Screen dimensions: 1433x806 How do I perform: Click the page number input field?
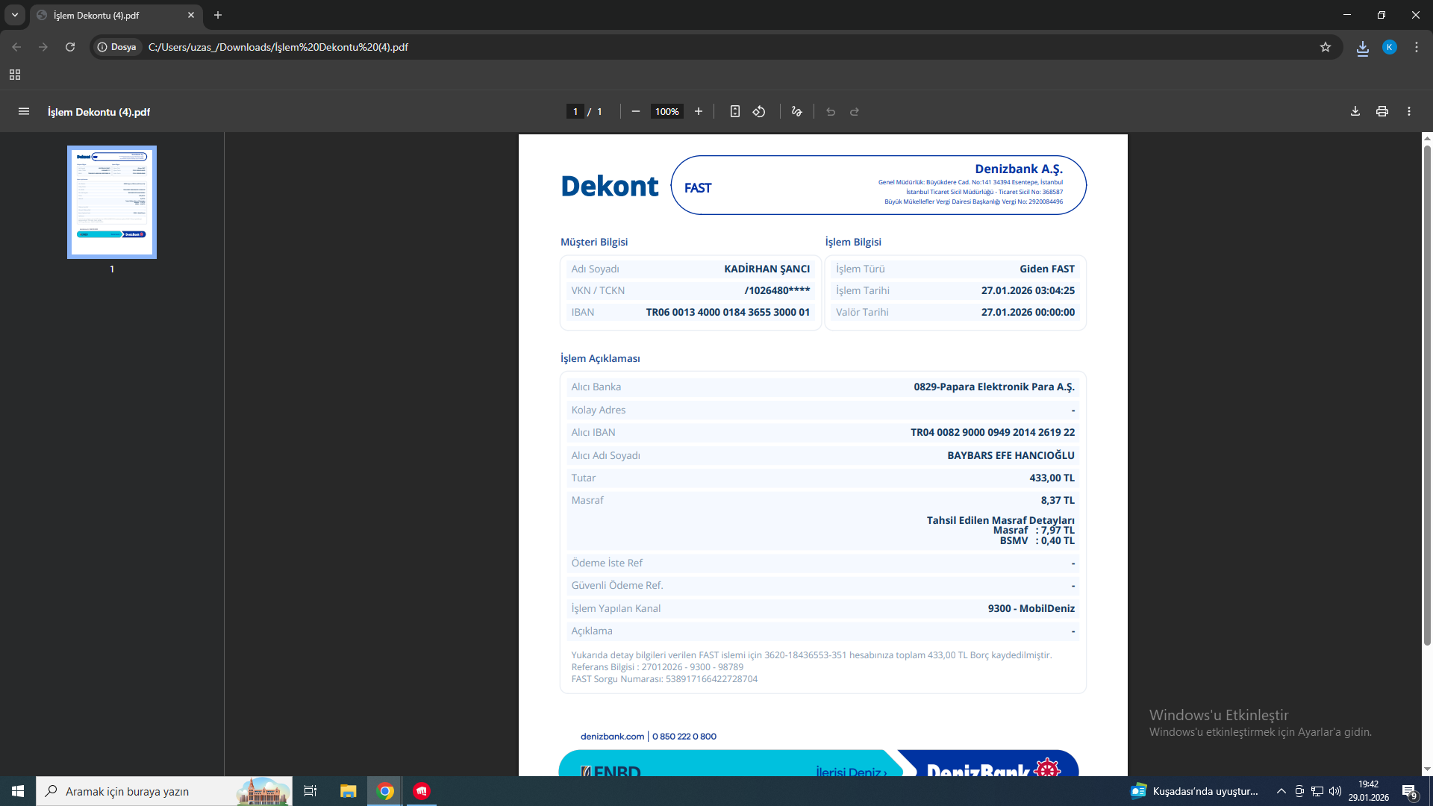pyautogui.click(x=575, y=112)
